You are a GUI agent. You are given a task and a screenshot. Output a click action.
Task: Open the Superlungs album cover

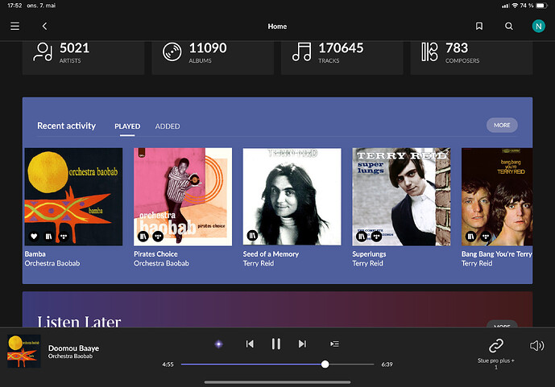point(401,196)
